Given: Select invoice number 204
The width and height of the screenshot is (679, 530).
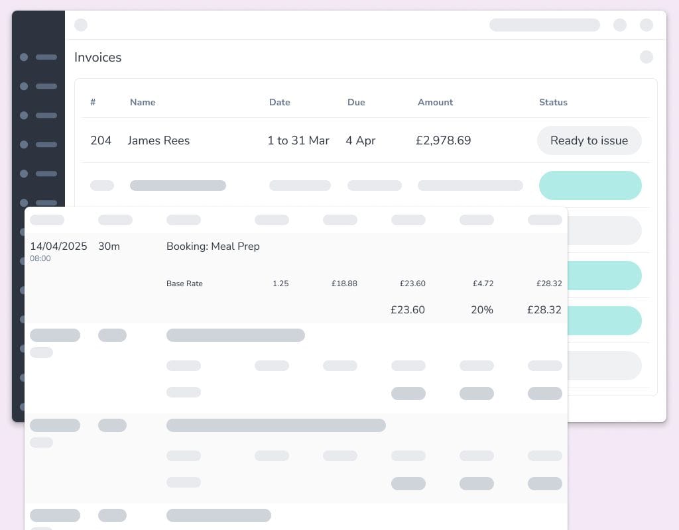Looking at the screenshot, I should pyautogui.click(x=101, y=140).
